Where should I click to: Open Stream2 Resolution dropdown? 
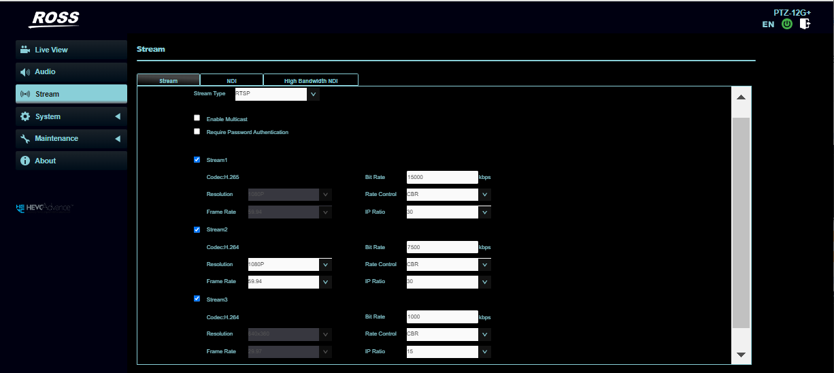click(326, 264)
